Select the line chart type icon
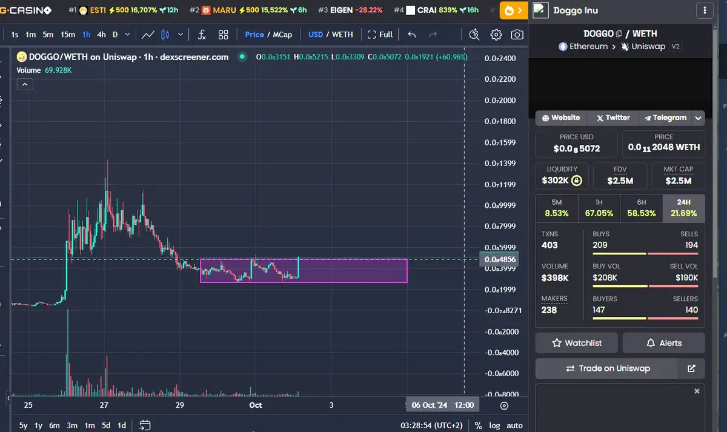727x432 pixels. click(x=148, y=35)
